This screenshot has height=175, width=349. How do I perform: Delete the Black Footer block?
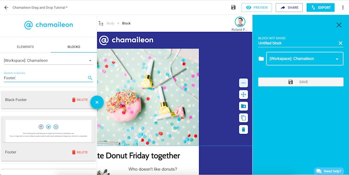(x=80, y=100)
